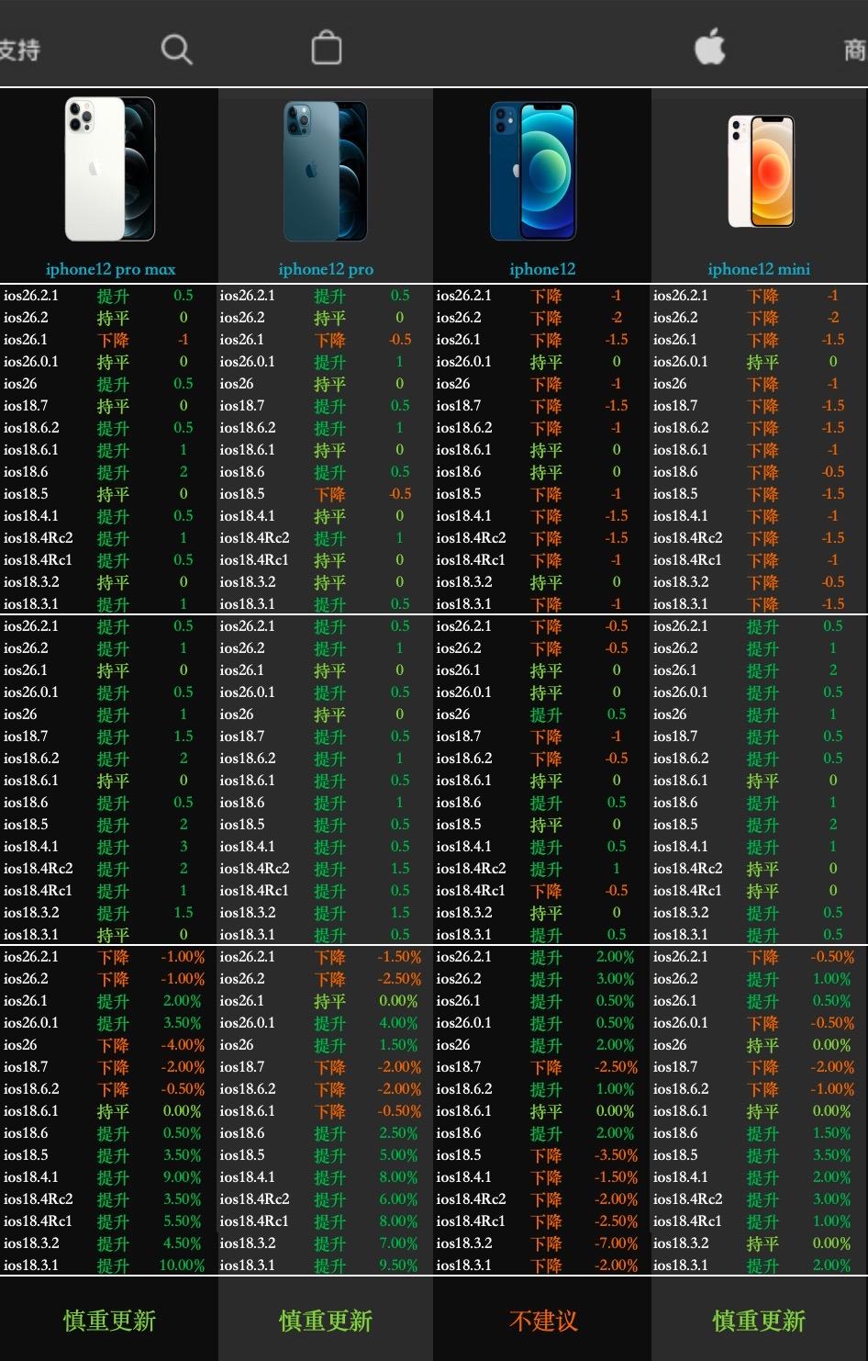Select the -7.00% value for iphone12
The height and width of the screenshot is (1361, 868).
click(615, 1243)
